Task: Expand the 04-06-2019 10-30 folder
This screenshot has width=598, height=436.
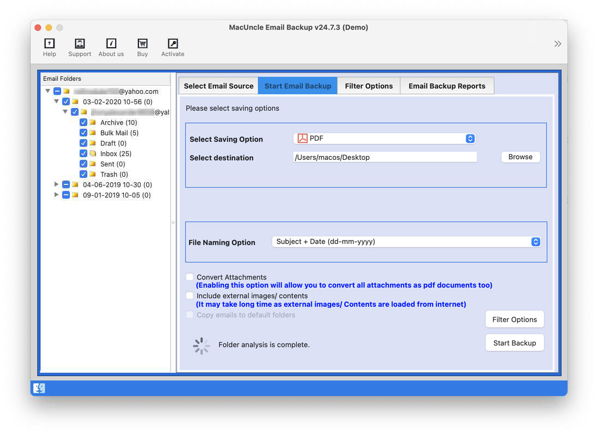Action: coord(56,184)
